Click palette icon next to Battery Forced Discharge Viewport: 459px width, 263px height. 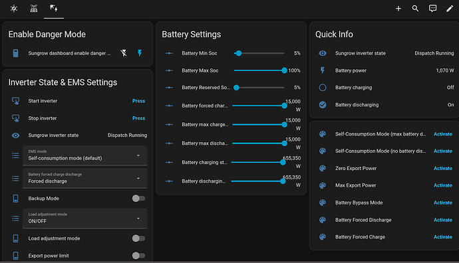323,220
